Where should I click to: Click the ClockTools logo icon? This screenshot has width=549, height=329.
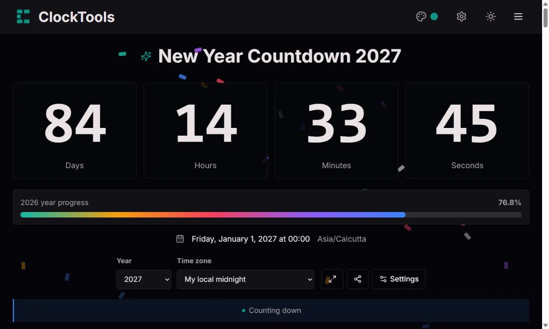(x=23, y=16)
